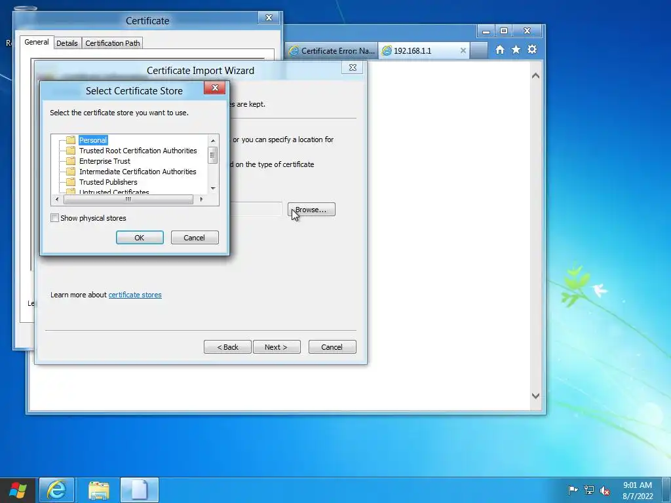
Task: Open the taskbar clock showing 9:01 AM
Action: 638,491
